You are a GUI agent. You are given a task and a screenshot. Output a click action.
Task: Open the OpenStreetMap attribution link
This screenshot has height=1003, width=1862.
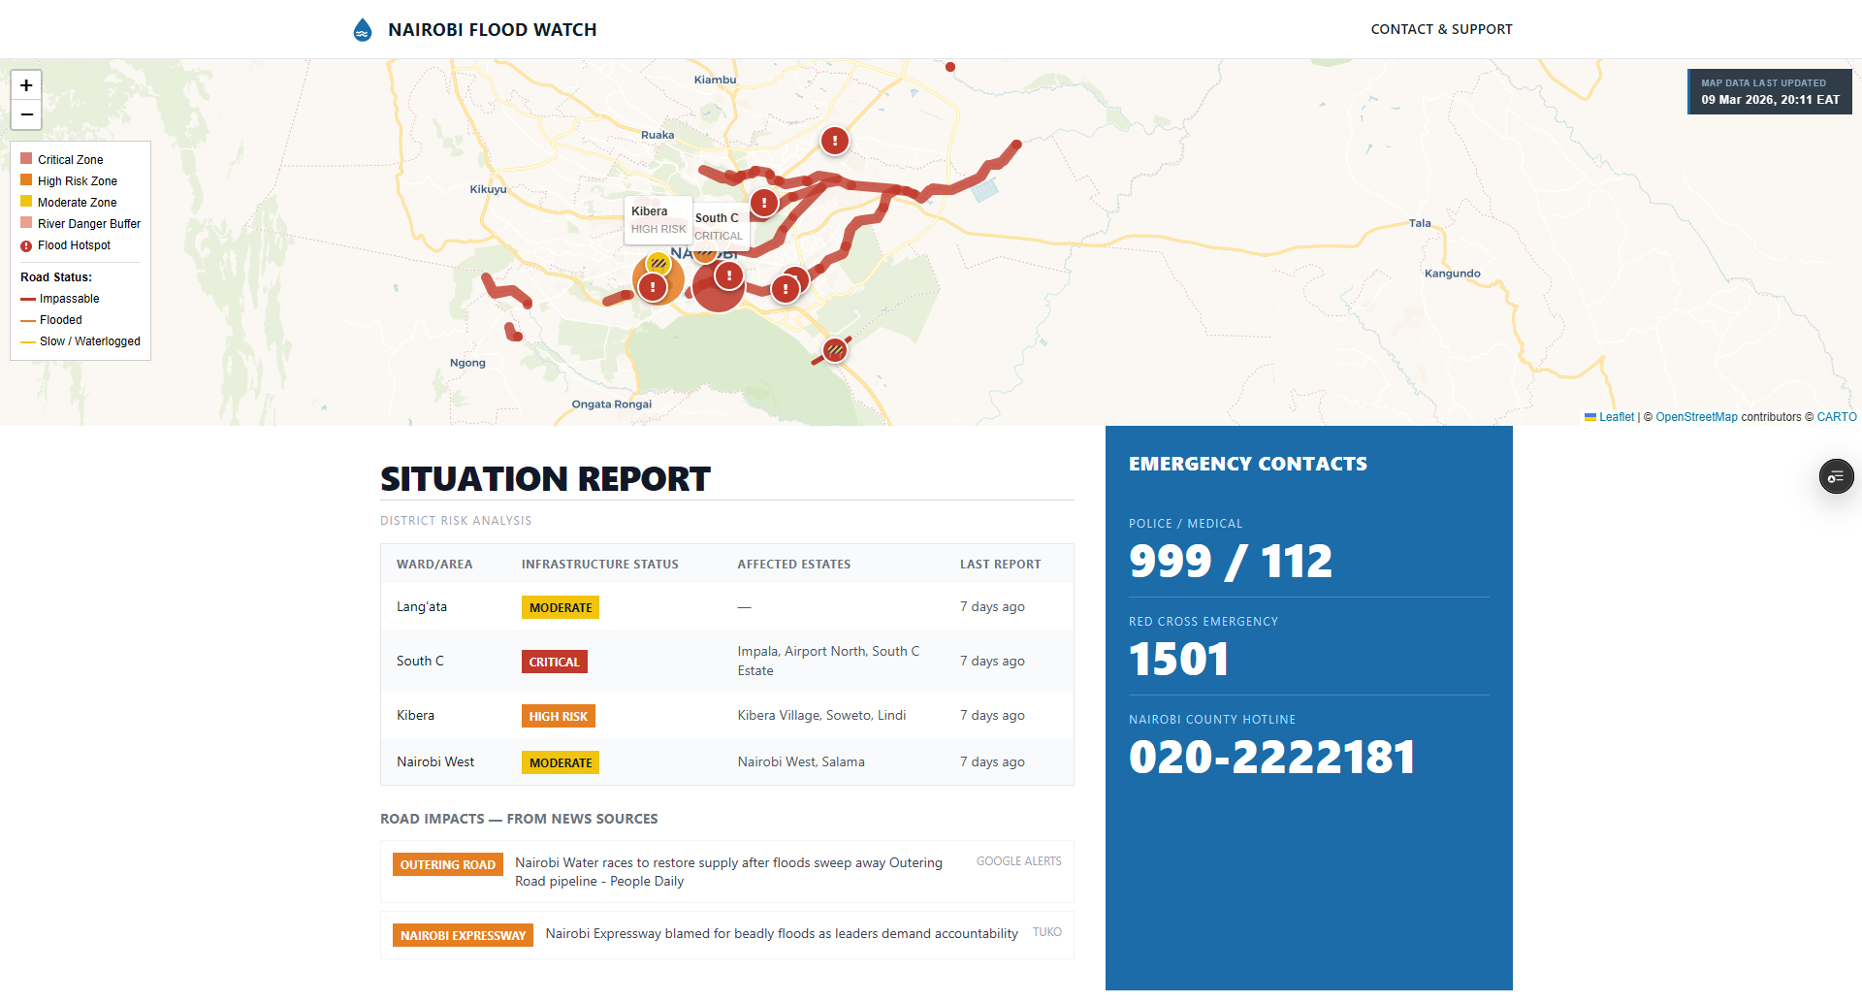coord(1696,417)
